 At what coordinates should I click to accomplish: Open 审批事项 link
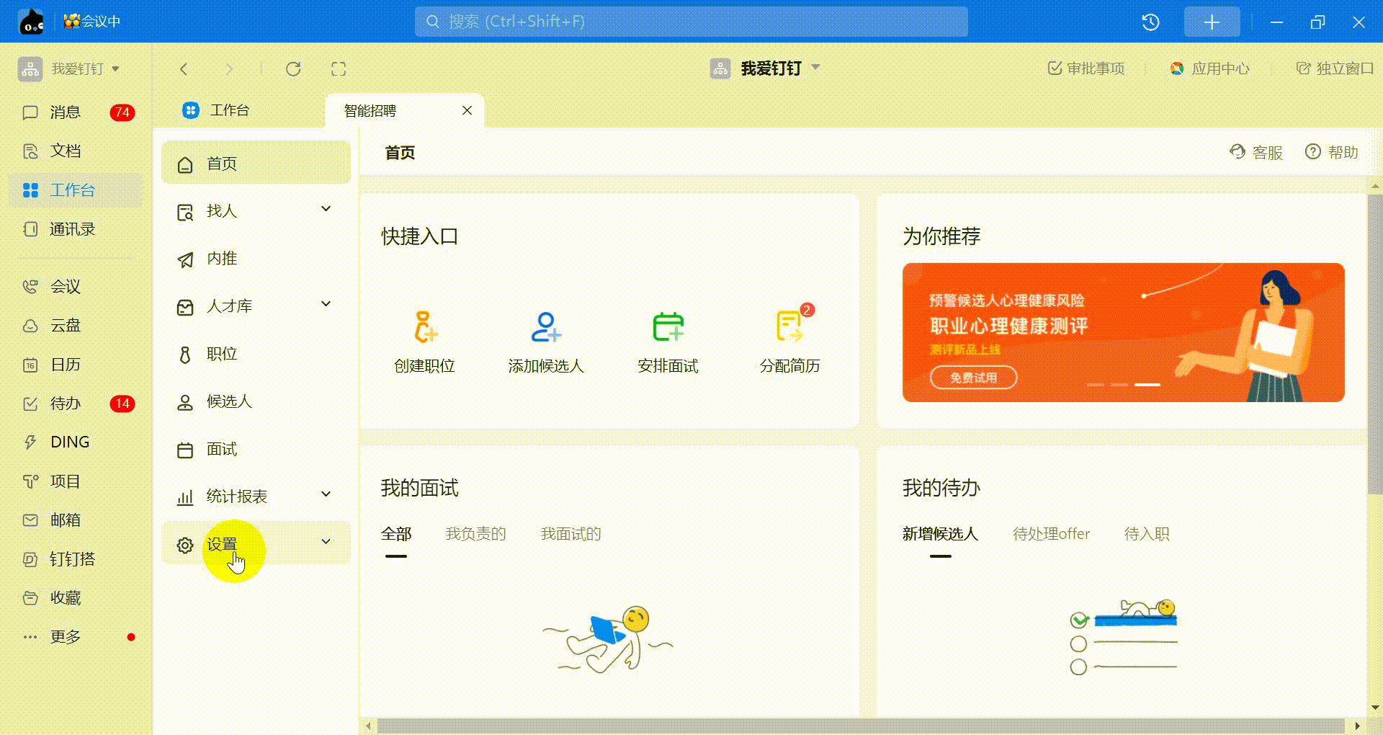[1086, 68]
